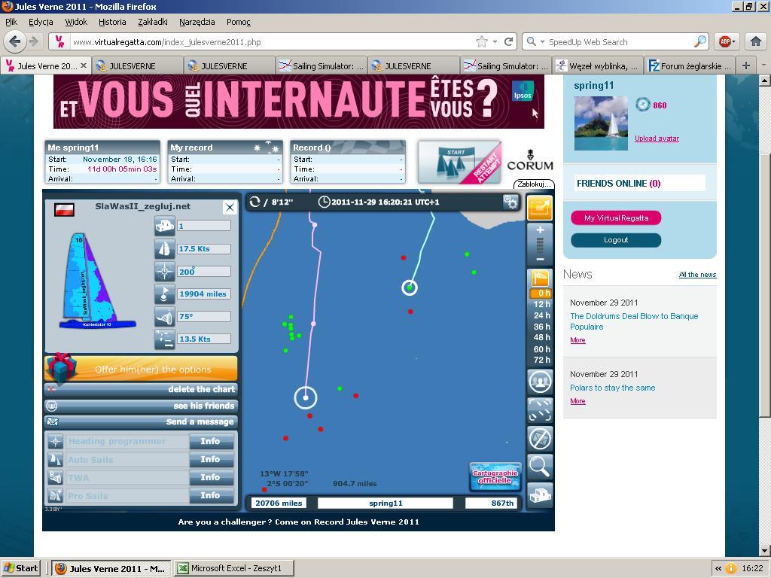771x578 pixels.
Task: Open the map settings gear icon
Action: tap(510, 202)
